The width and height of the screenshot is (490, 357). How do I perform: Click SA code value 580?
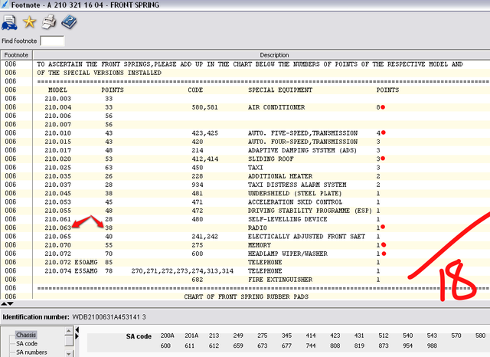click(480, 336)
